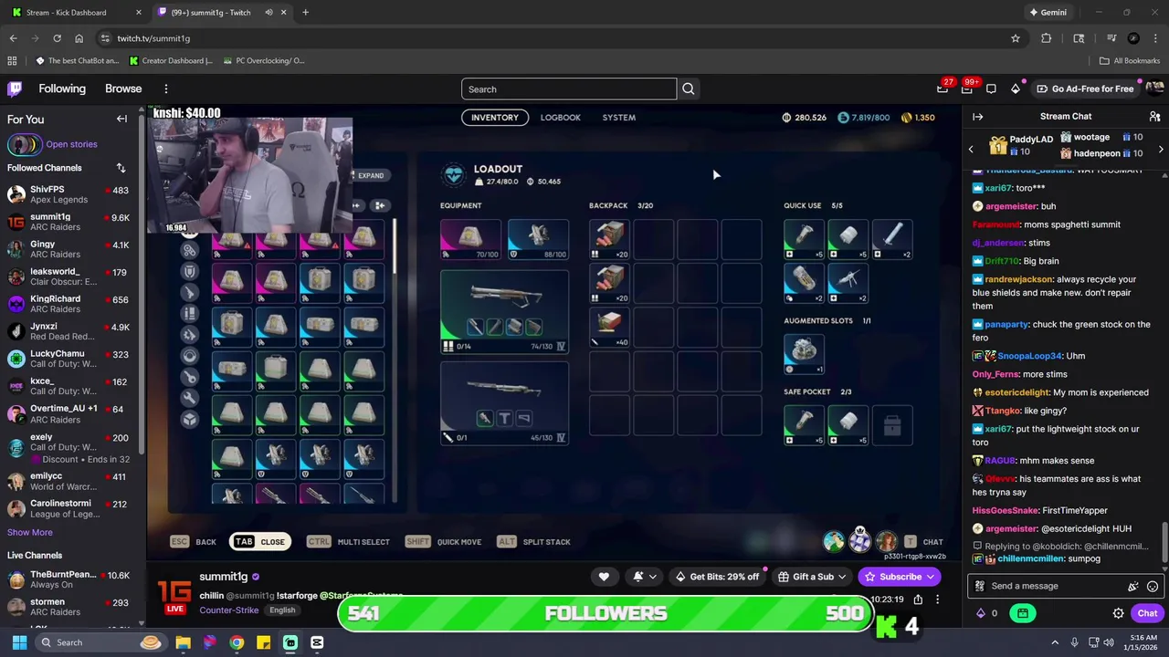The width and height of the screenshot is (1169, 657).
Task: Send message with the Chat button
Action: click(1147, 613)
